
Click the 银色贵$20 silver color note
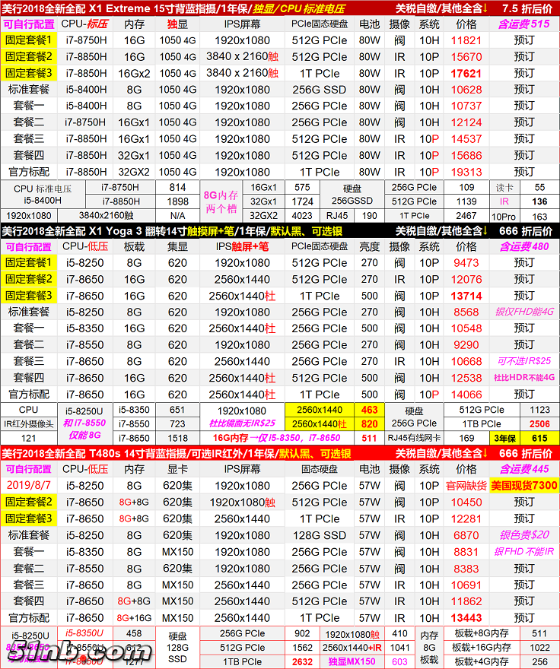(x=523, y=535)
